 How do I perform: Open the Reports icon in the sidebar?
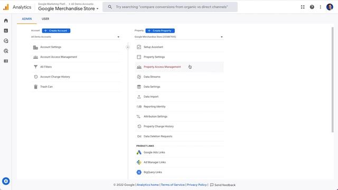6,31
